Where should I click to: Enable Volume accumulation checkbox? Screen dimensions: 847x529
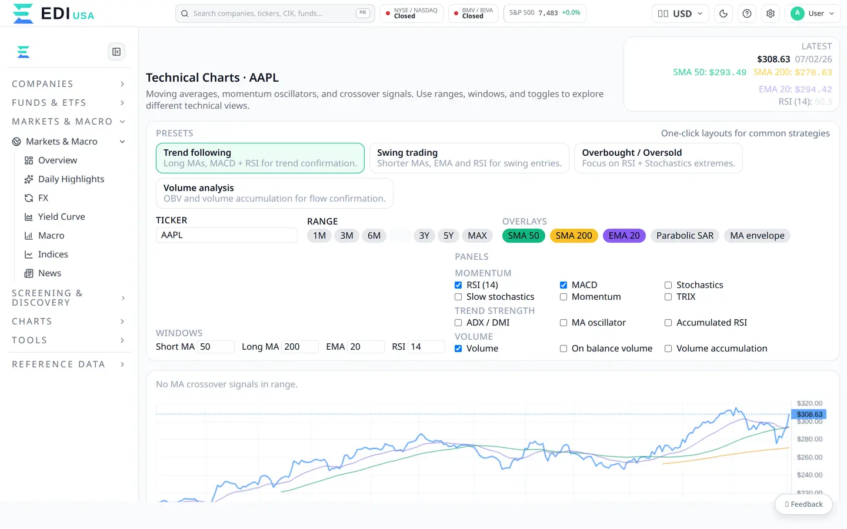(x=668, y=349)
